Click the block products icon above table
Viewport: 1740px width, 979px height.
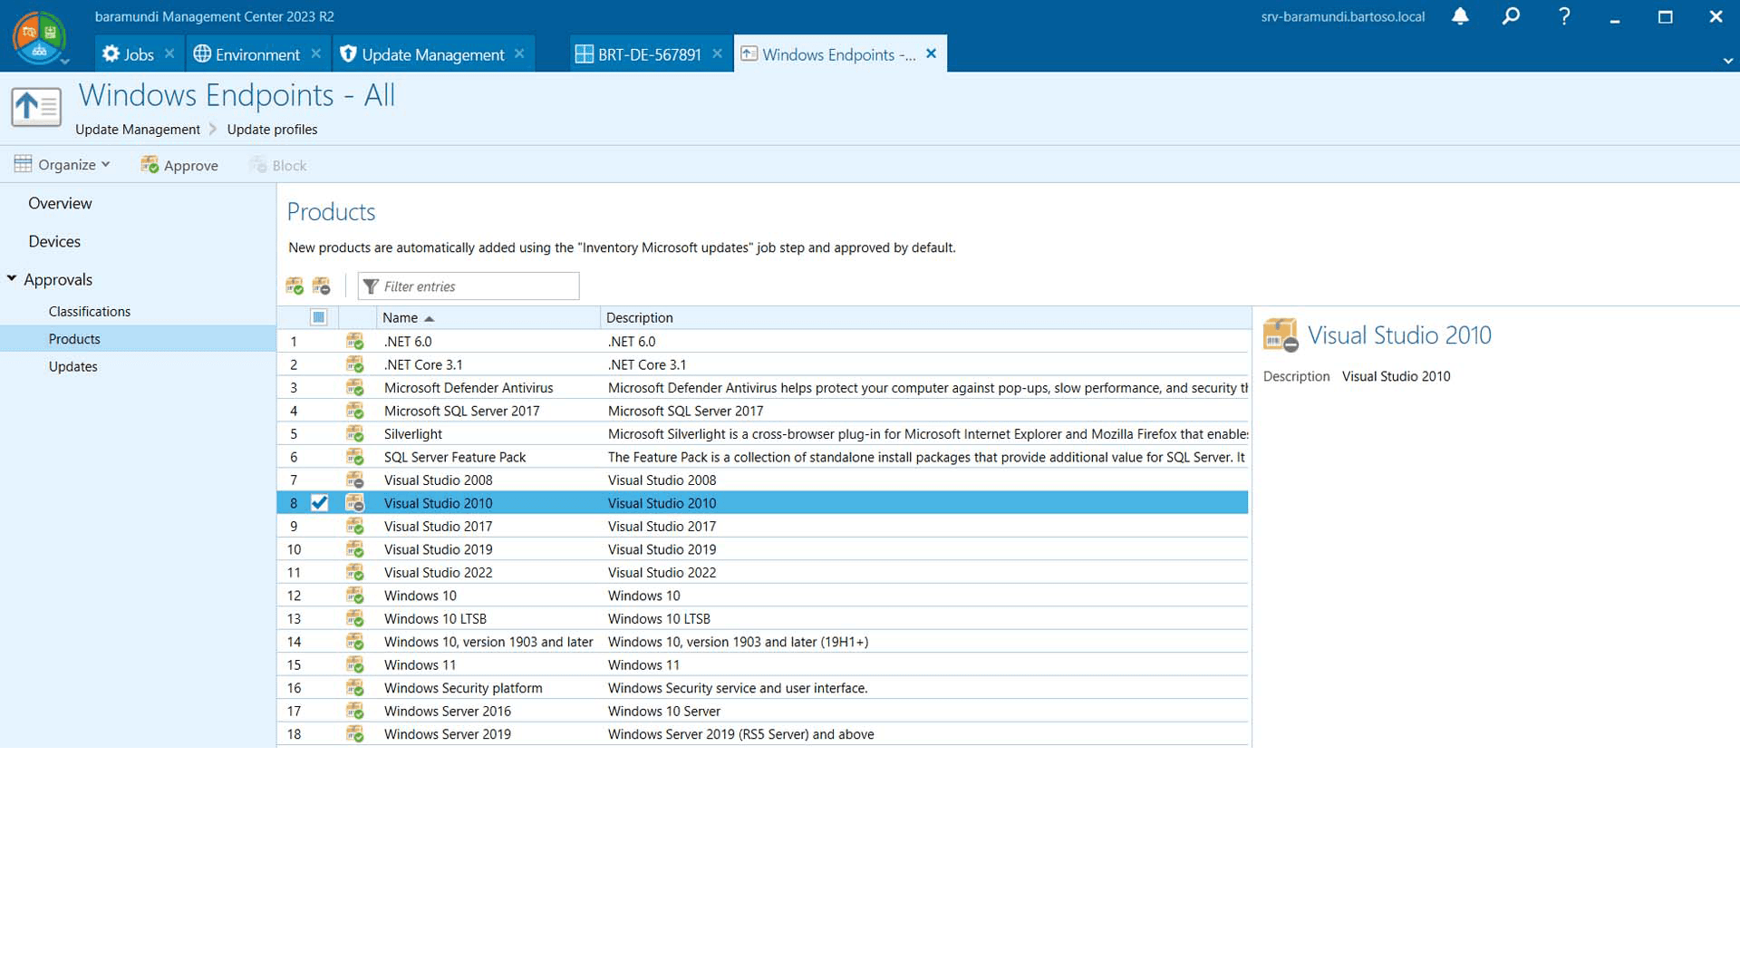(322, 286)
